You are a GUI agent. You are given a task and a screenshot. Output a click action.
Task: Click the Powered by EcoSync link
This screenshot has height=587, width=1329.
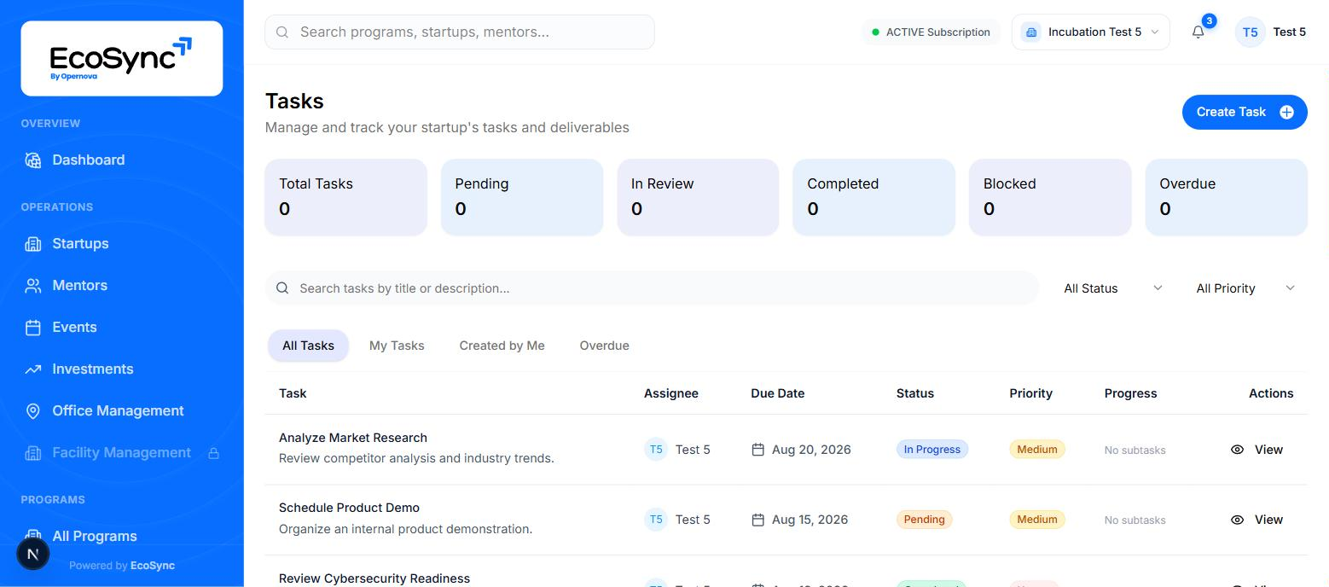click(x=122, y=565)
